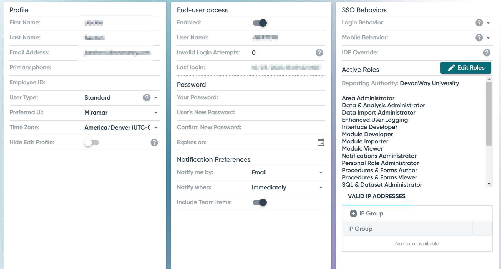Open the Notify when dropdown
Viewport: 501px width, 269px height.
pyautogui.click(x=321, y=187)
